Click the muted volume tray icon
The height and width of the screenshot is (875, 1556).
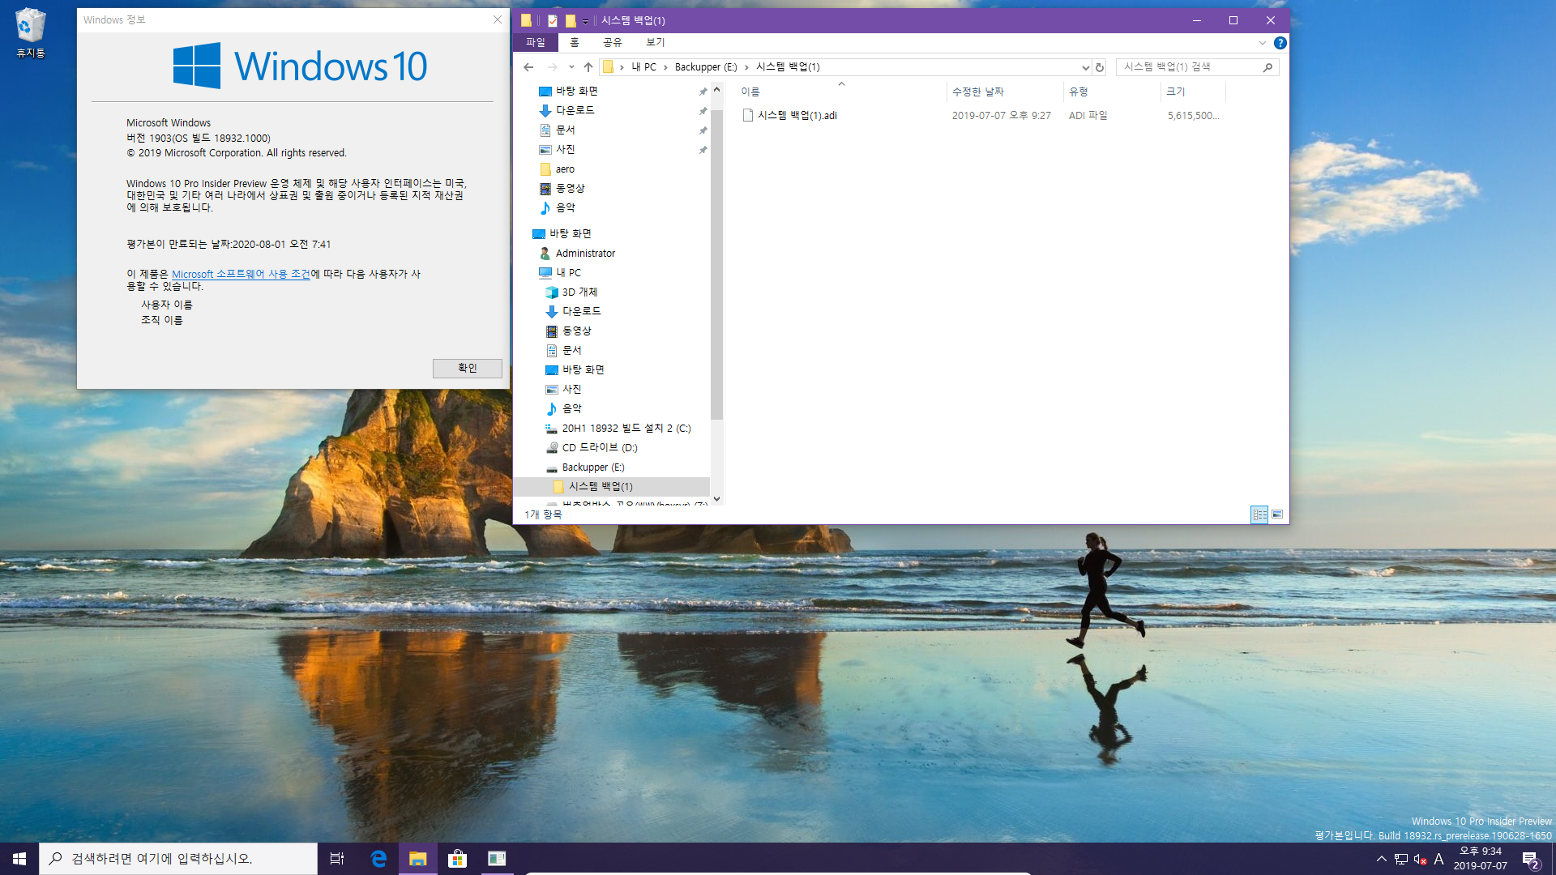[1420, 859]
